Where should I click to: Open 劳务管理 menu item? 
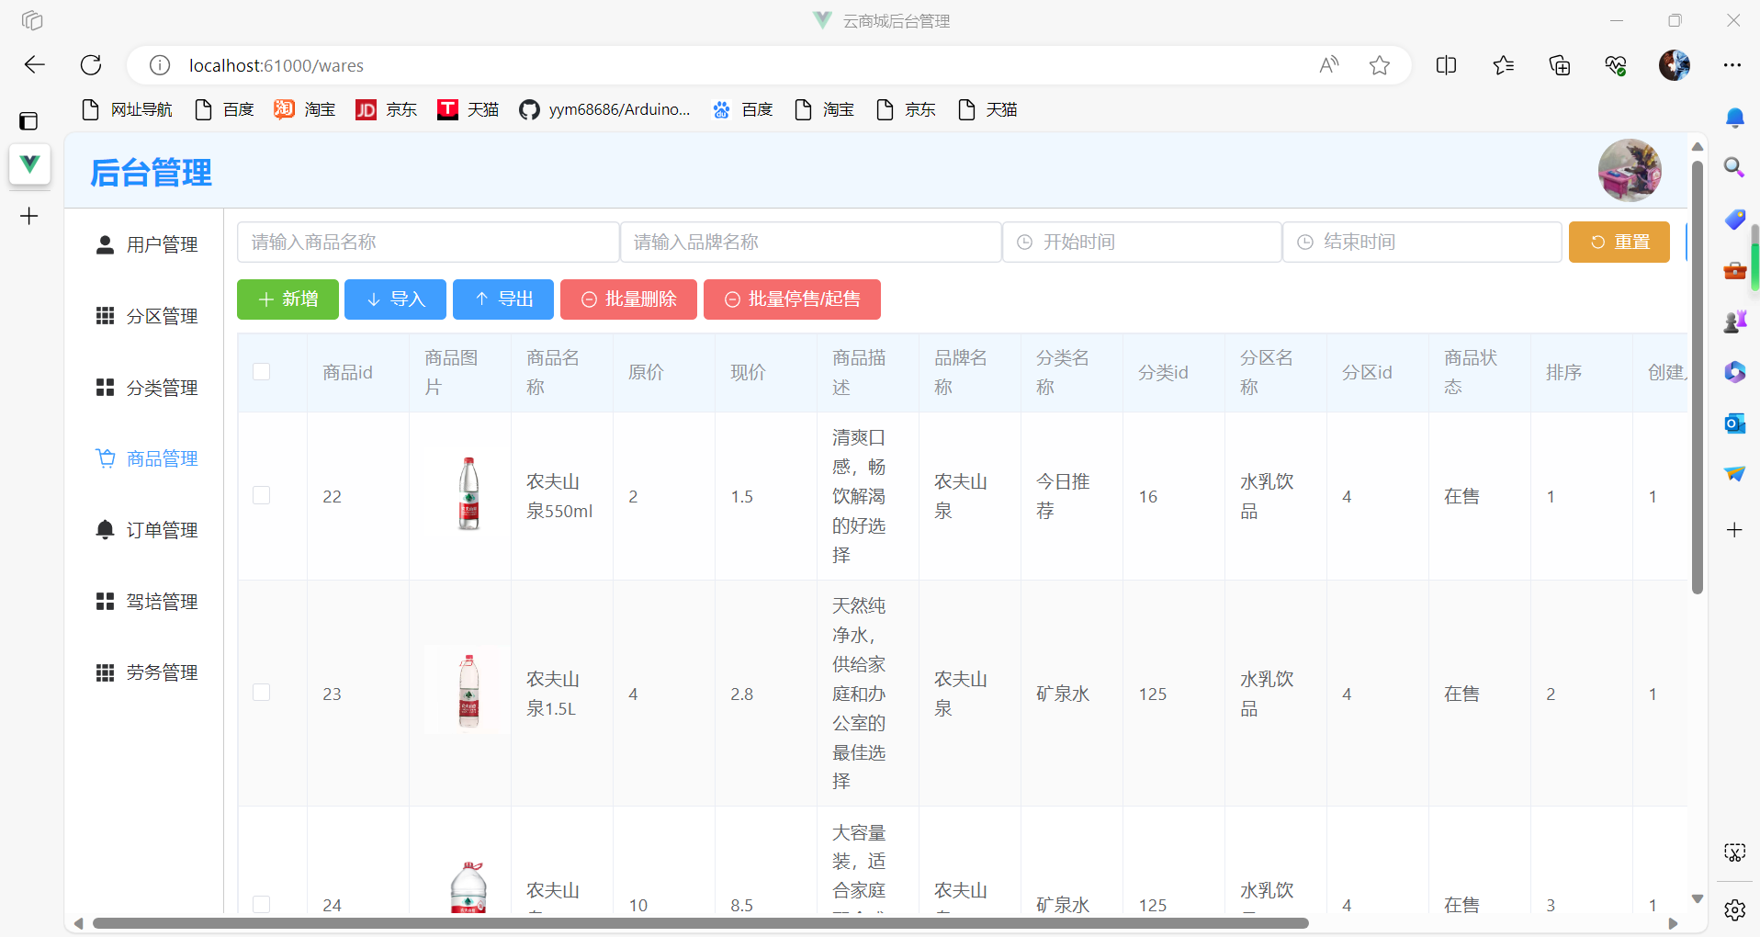point(147,672)
